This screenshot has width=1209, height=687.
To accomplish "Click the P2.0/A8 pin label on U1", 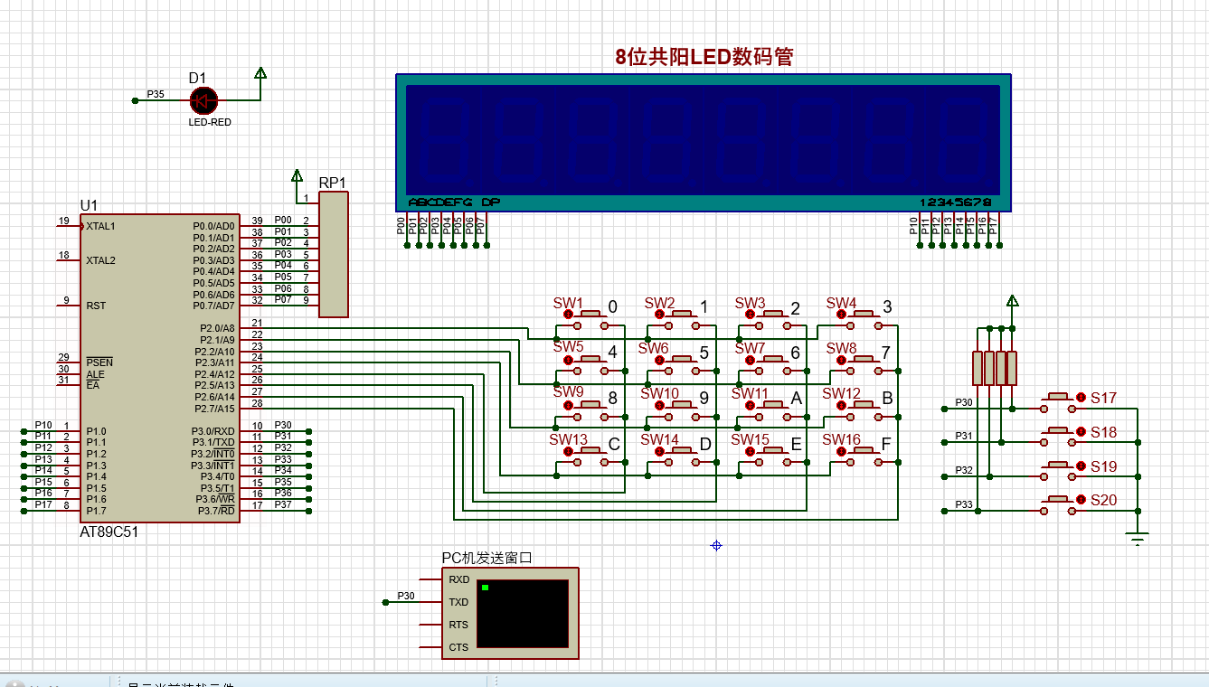I will pos(217,328).
